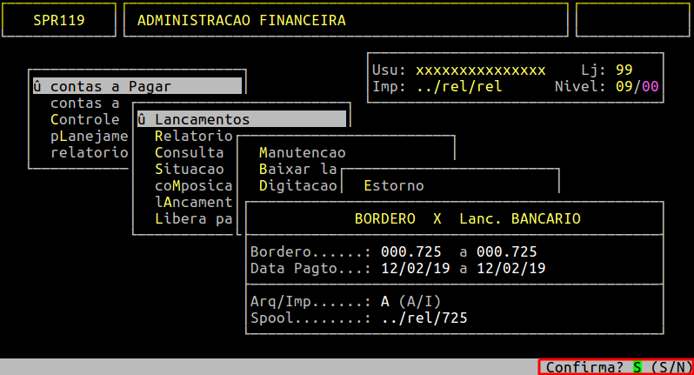Edit the ending Data Pagto date
The width and height of the screenshot is (694, 375).
pos(510,268)
